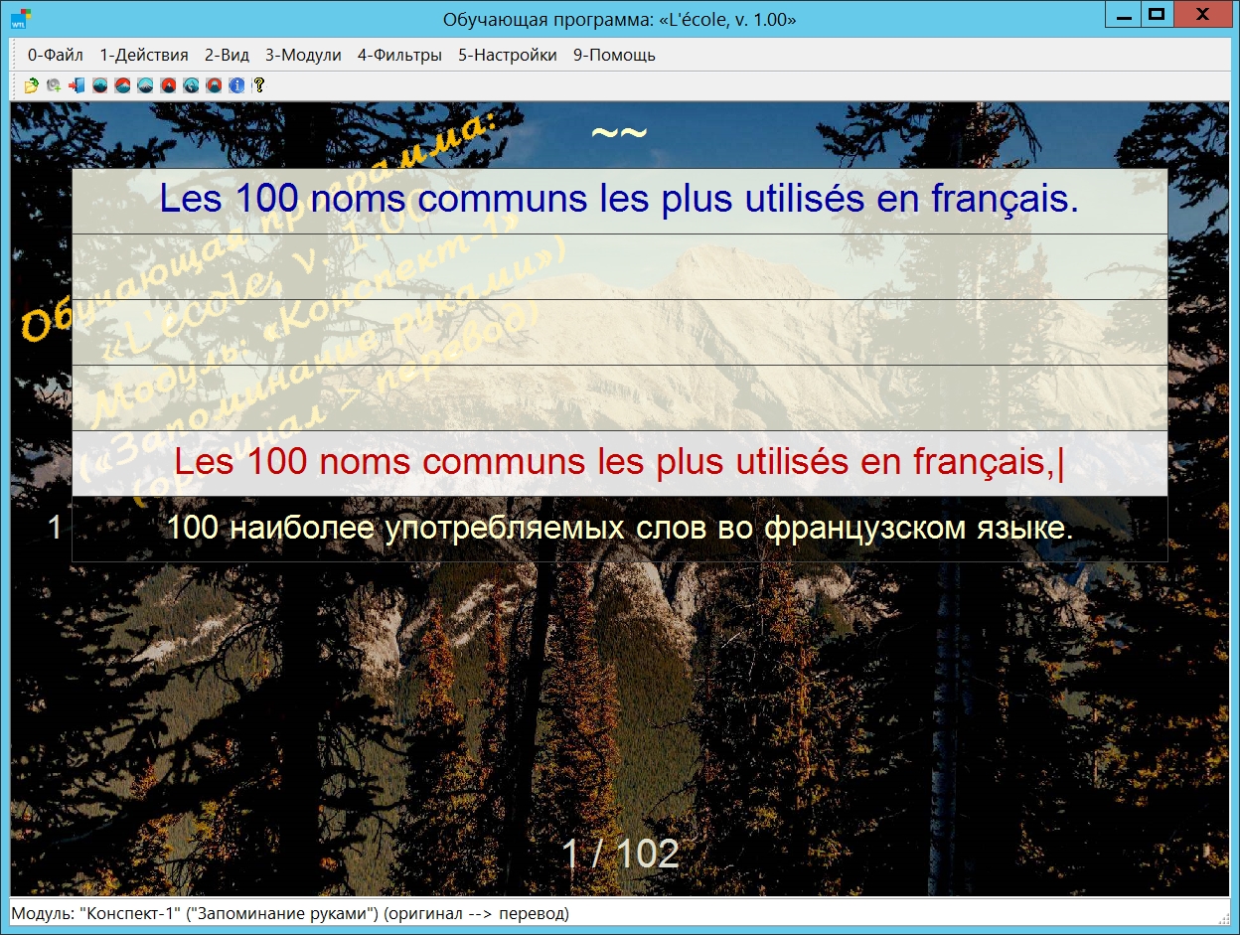Click the open file folder icon
The width and height of the screenshot is (1240, 935).
pyautogui.click(x=32, y=85)
